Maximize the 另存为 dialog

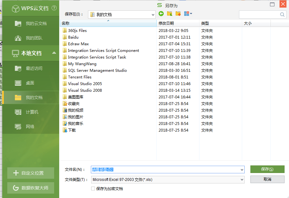pos(272,4)
